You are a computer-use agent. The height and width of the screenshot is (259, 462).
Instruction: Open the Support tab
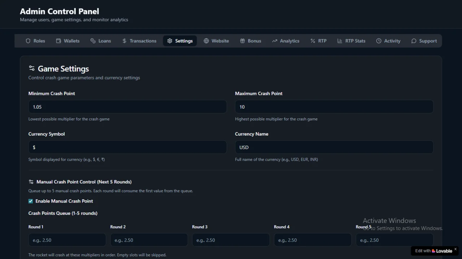[424, 41]
